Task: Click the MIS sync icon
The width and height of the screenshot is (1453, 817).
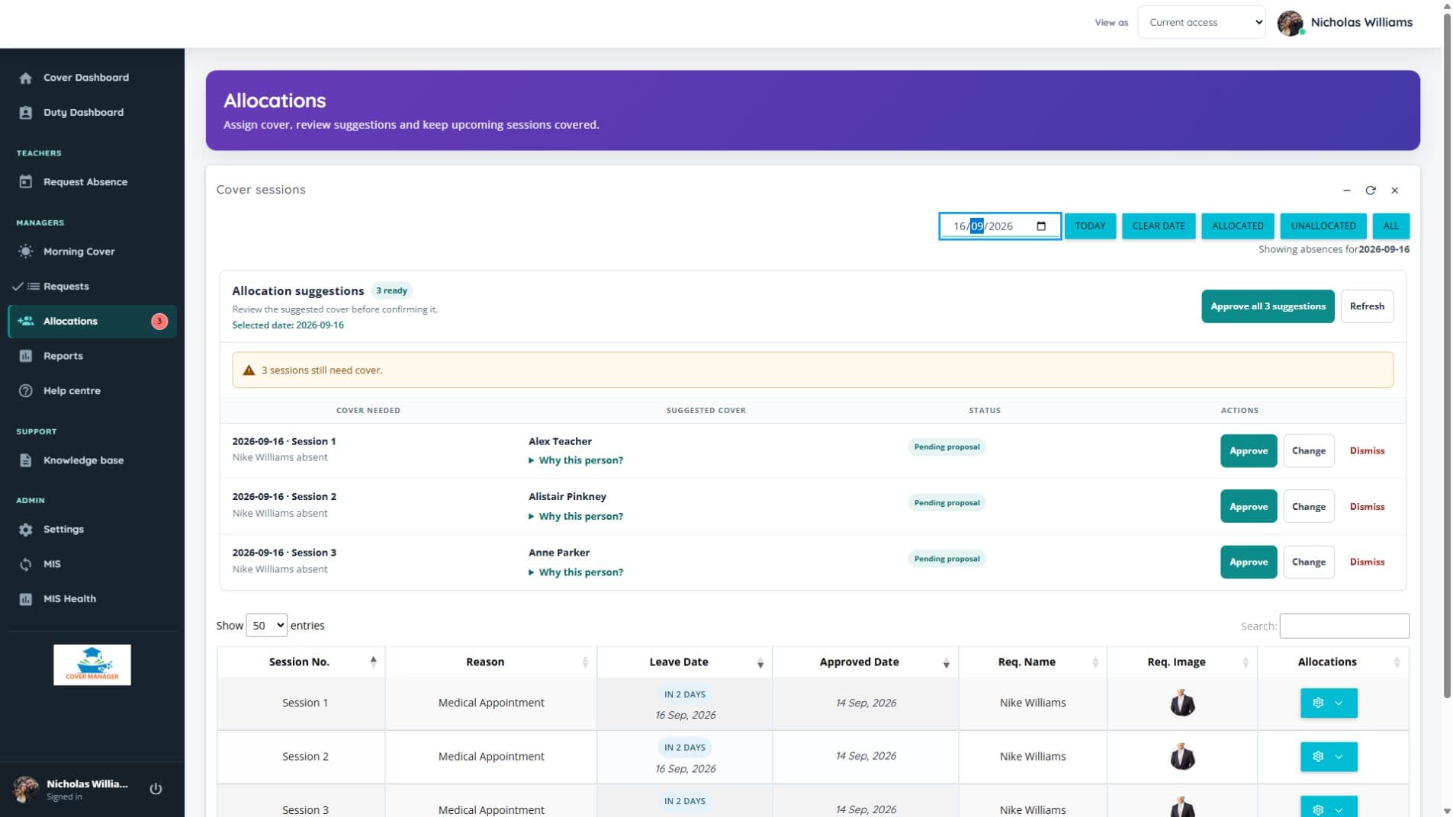Action: [25, 564]
